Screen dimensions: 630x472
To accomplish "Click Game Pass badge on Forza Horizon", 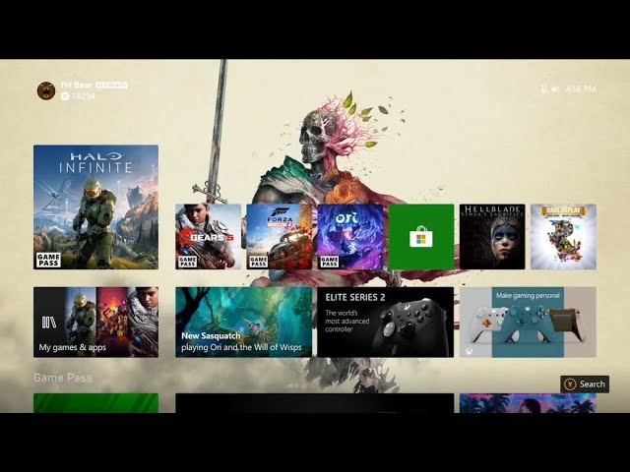I will [x=258, y=262].
